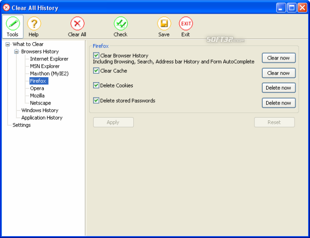Click Delete now for Cookies
Screen dimensions: 310x238
click(279, 88)
